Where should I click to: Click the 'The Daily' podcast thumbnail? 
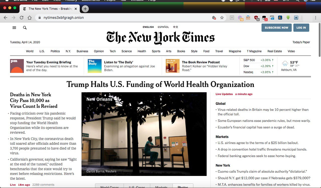[x=95, y=66]
